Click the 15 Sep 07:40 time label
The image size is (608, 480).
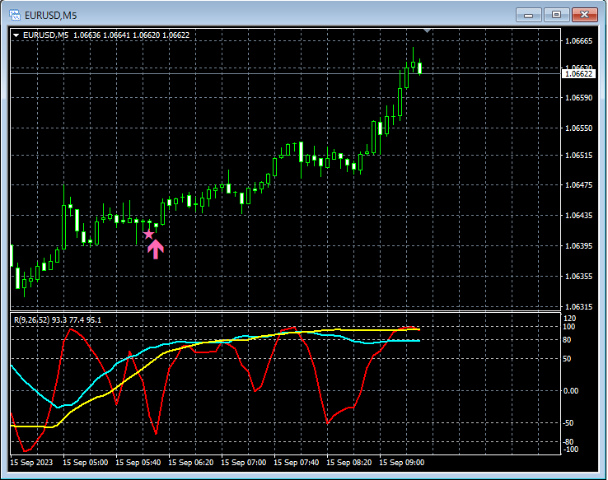pyautogui.click(x=297, y=463)
